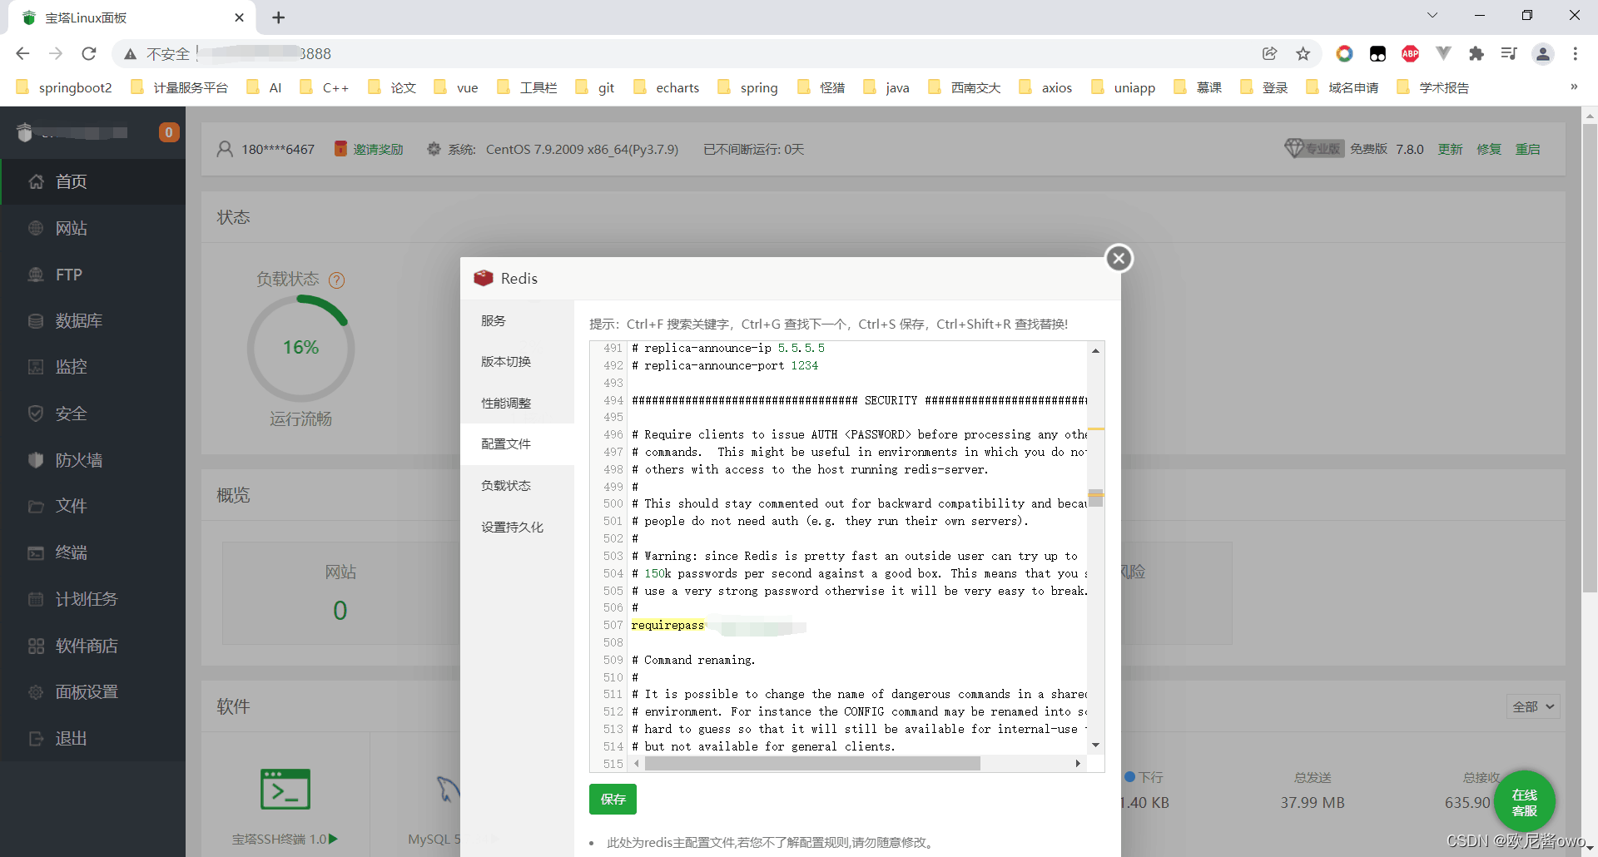Select the 配置文件 tab
Image resolution: width=1598 pixels, height=857 pixels.
coord(517,443)
